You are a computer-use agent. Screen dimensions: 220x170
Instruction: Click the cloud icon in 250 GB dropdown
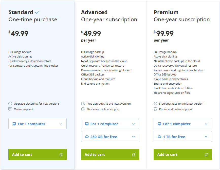pyautogui.click(x=87, y=137)
